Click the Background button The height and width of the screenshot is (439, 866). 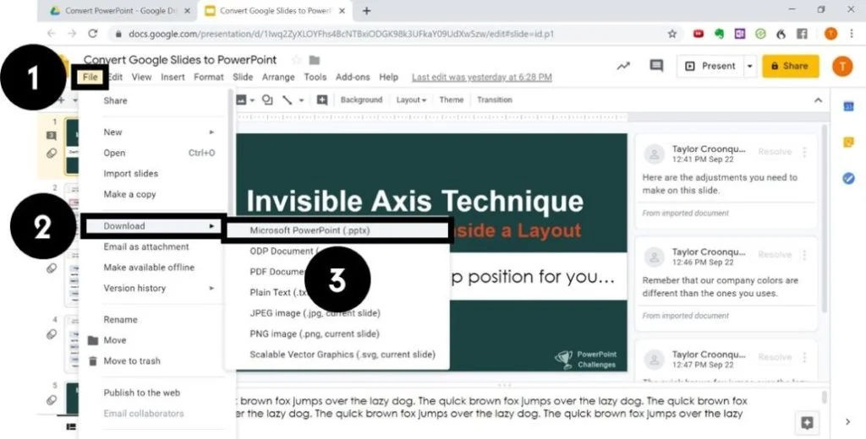361,100
